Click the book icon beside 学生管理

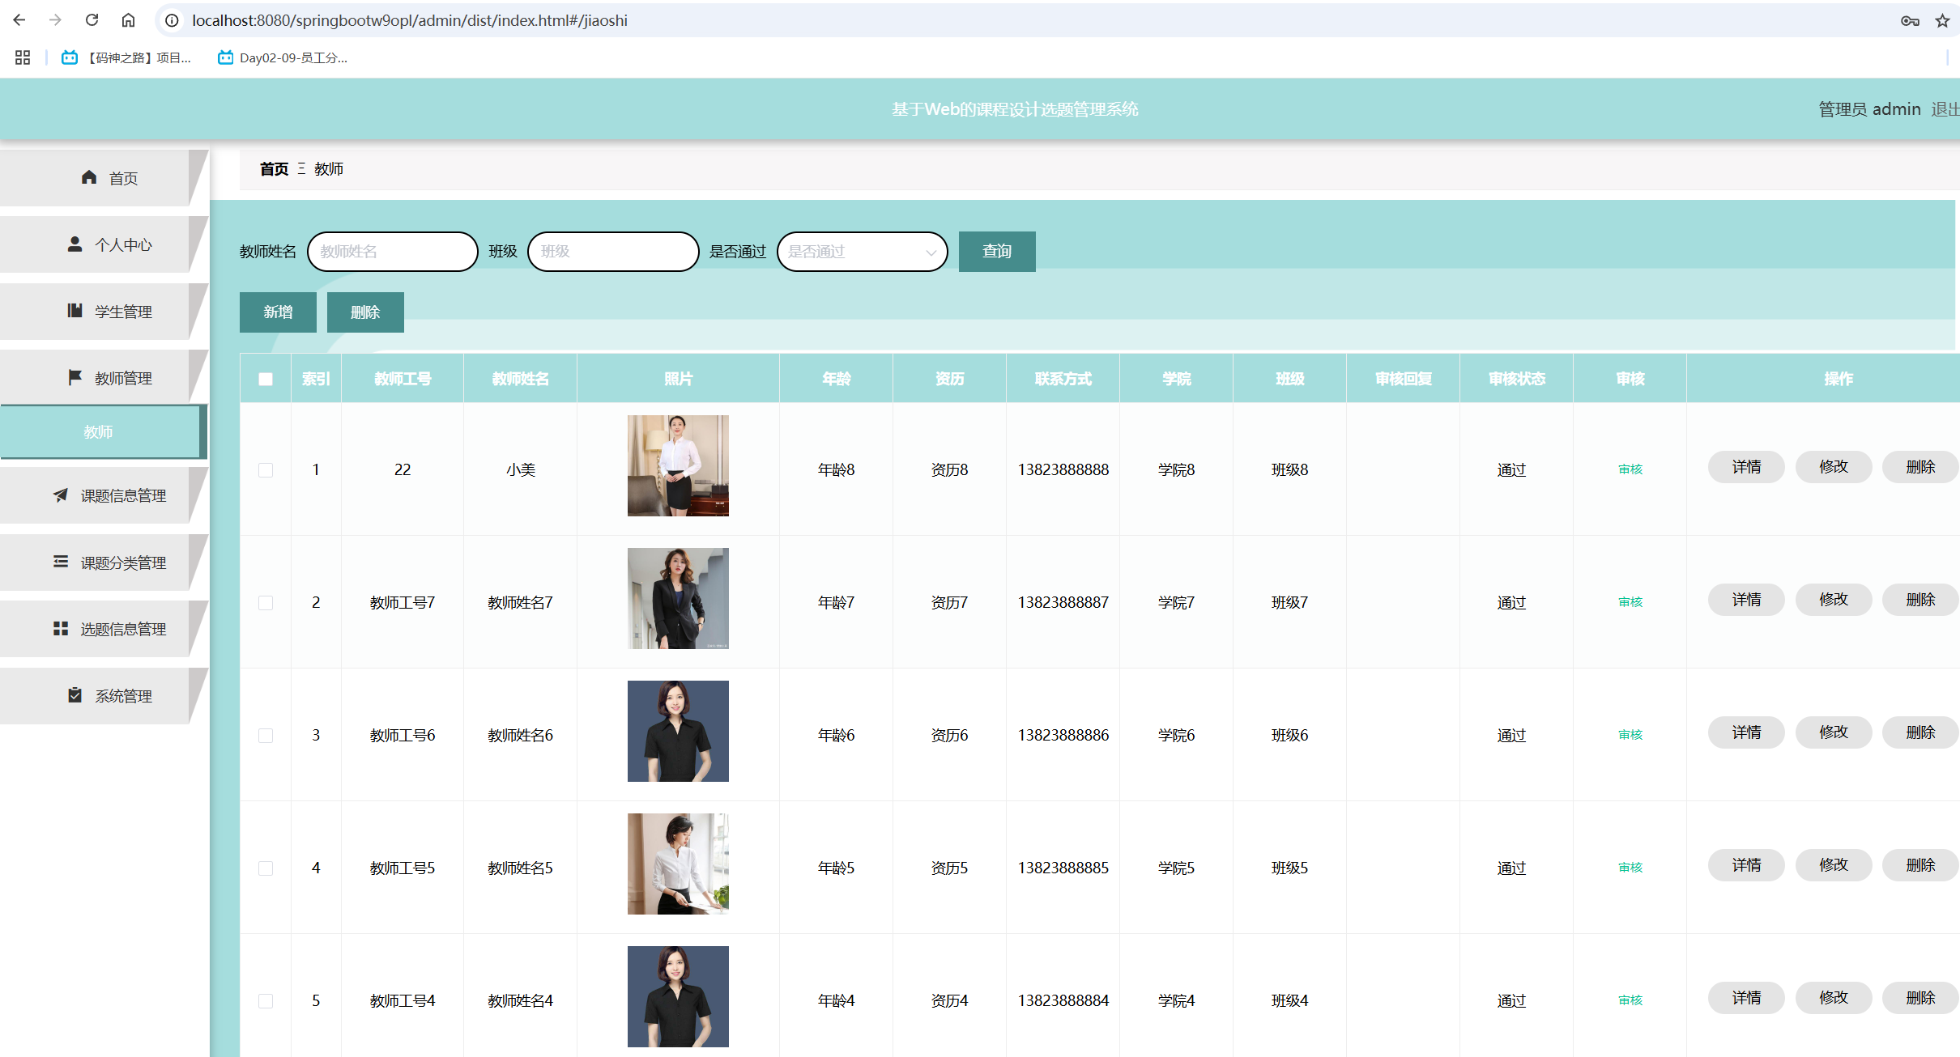coord(75,311)
